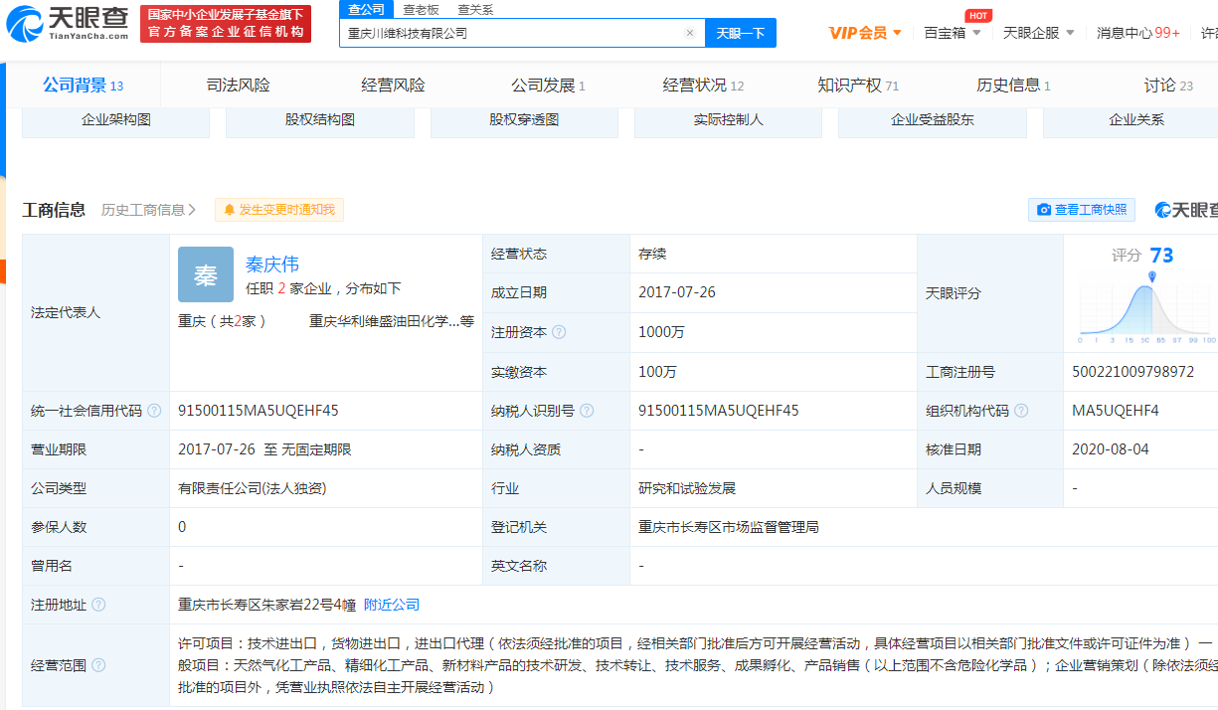Click the company name search field
Viewport: 1218px width, 710px height.
(x=512, y=33)
